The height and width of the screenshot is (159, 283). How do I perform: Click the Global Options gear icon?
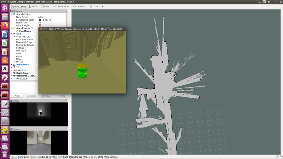tap(14, 14)
